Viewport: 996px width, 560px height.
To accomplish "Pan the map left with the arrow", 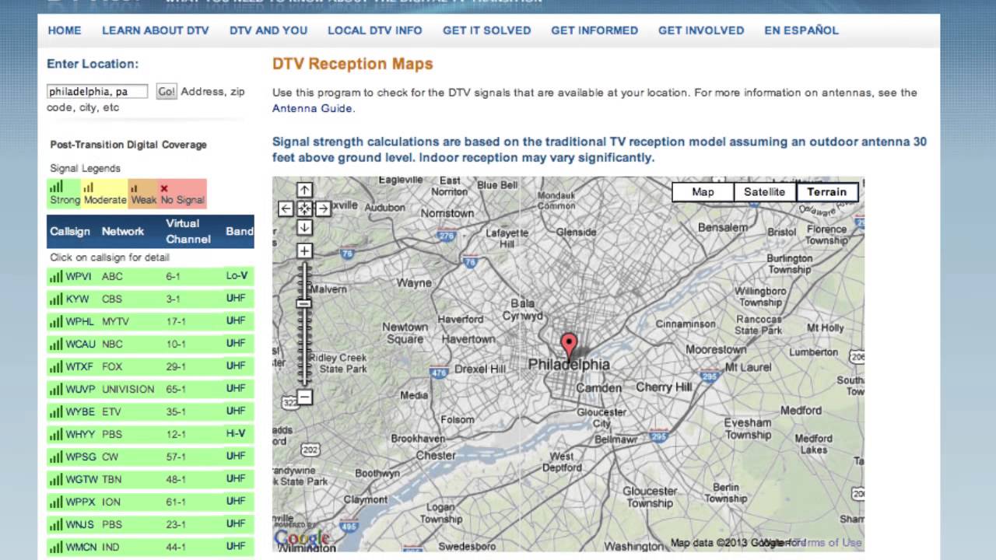I will pyautogui.click(x=286, y=208).
